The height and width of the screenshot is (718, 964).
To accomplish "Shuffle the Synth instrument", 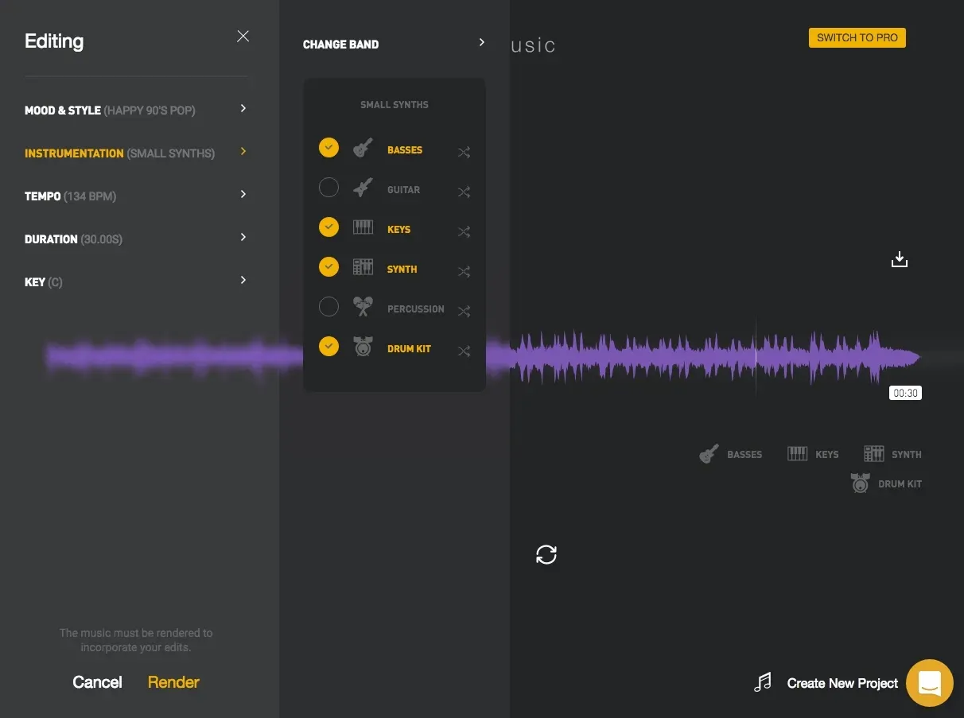I will tap(464, 271).
